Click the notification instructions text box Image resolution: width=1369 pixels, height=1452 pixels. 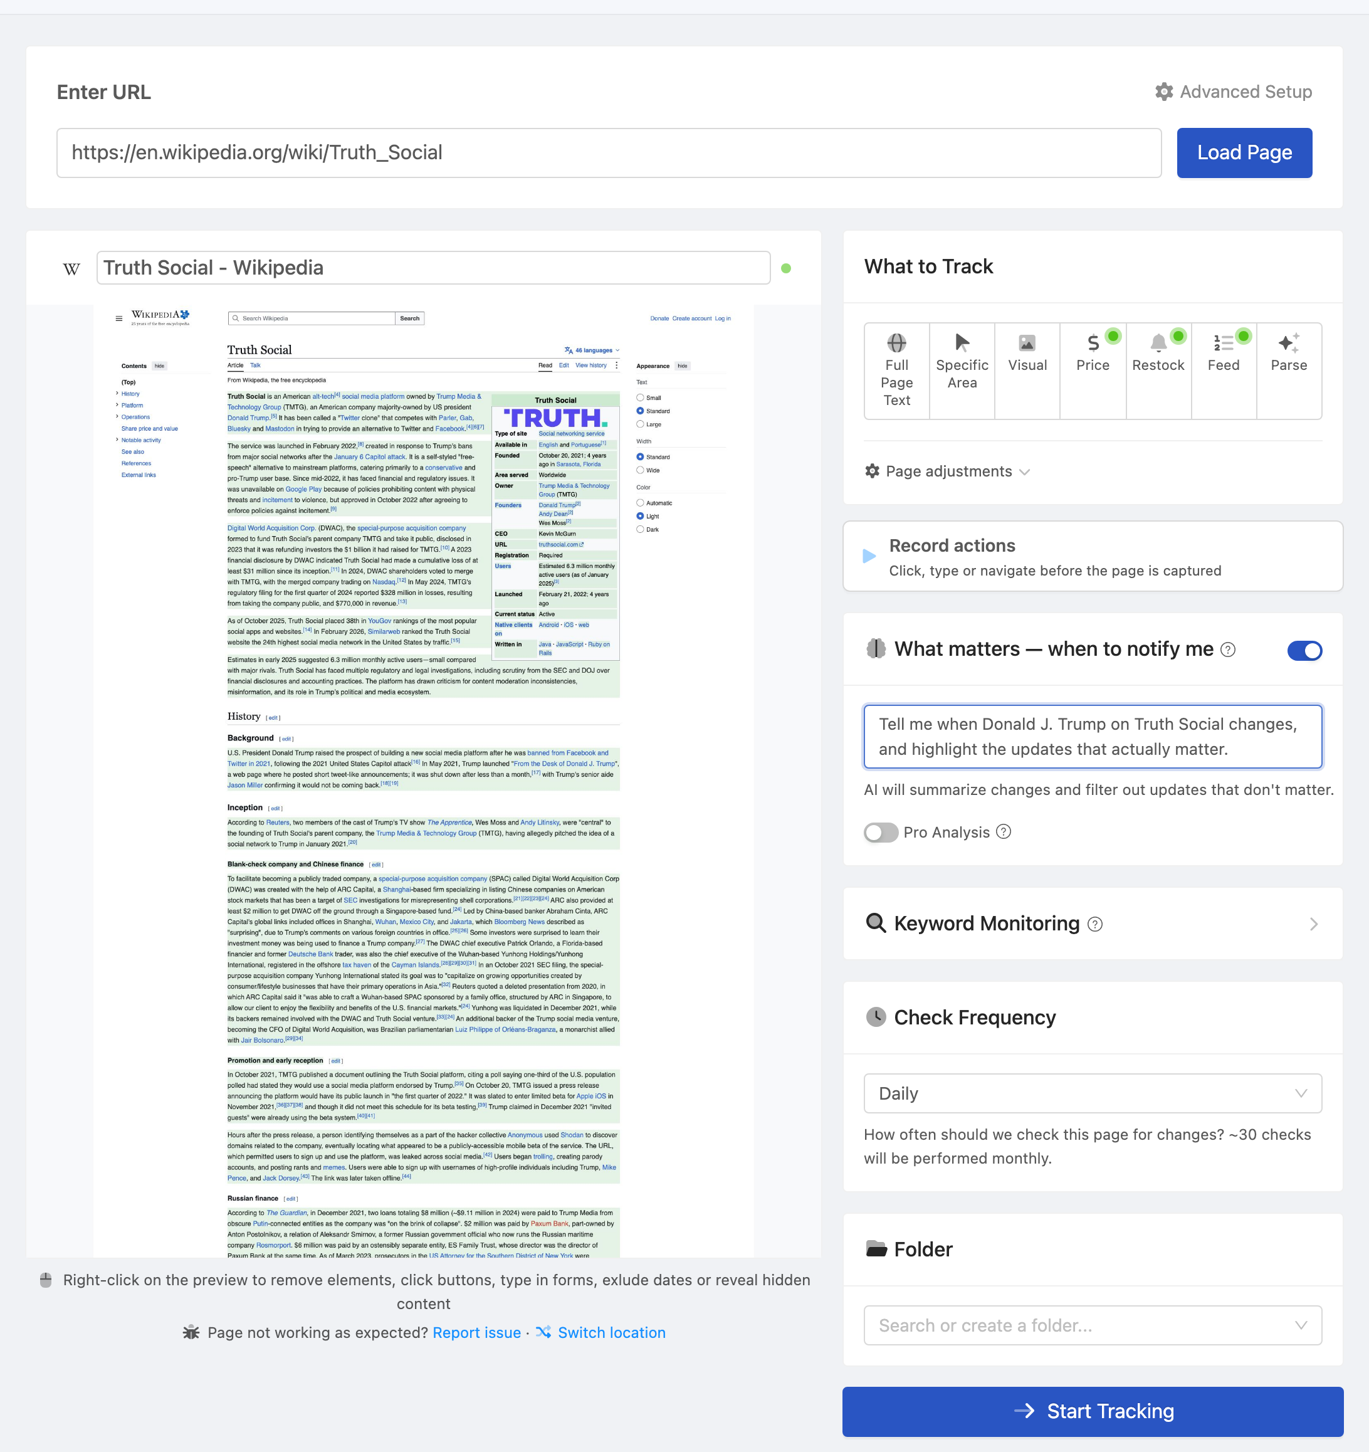pyautogui.click(x=1093, y=736)
